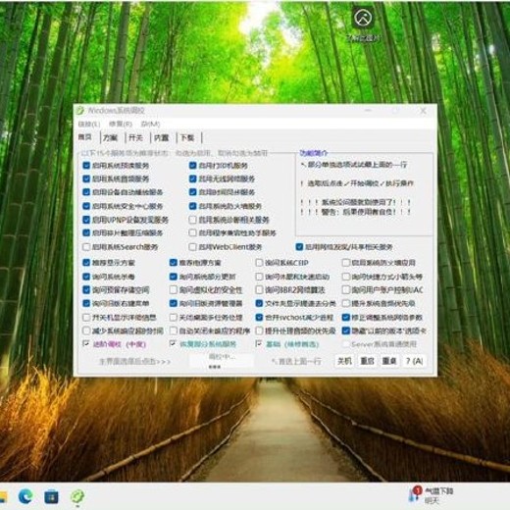Toggle 启用打印机服务 checkbox
The width and height of the screenshot is (510, 510).
(192, 166)
